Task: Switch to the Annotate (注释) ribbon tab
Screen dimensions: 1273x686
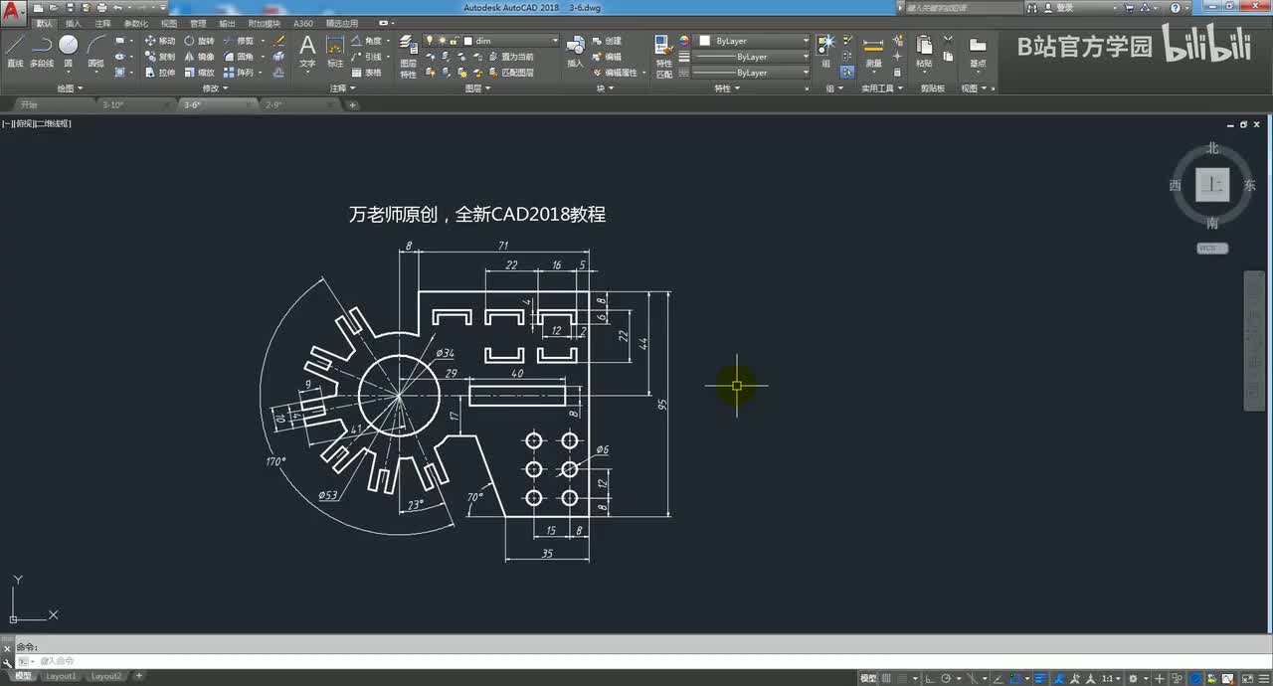Action: [x=102, y=23]
